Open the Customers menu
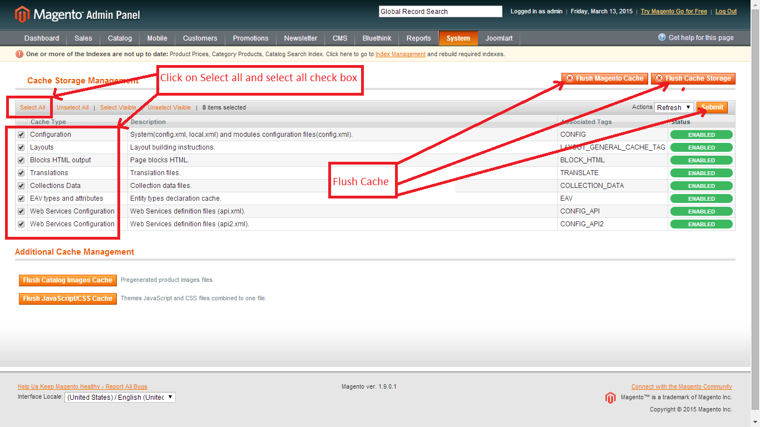Screen dimensions: 760x427 pyautogui.click(x=200, y=38)
